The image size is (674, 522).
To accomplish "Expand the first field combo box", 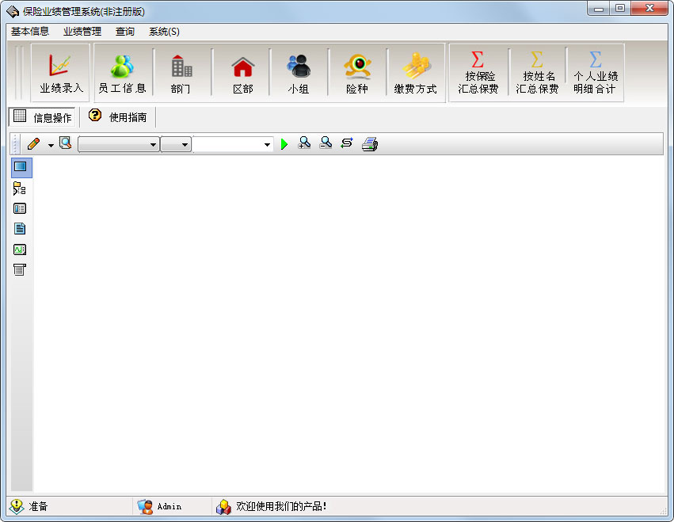I will (x=119, y=144).
